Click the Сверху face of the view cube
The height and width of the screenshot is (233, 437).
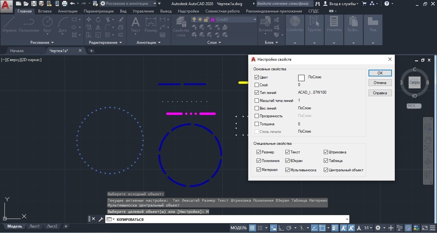pos(415,82)
